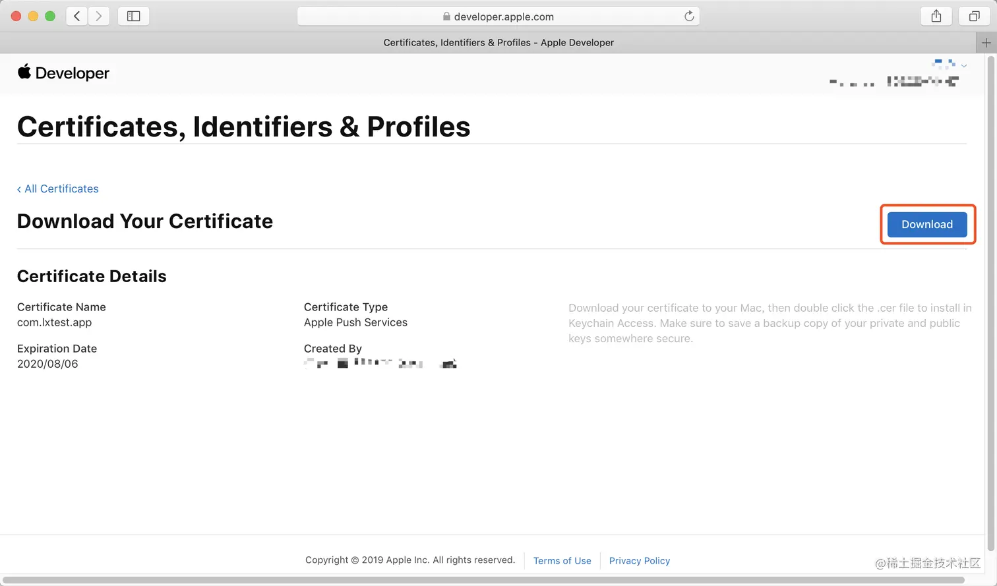Close the Safari window

(16, 16)
